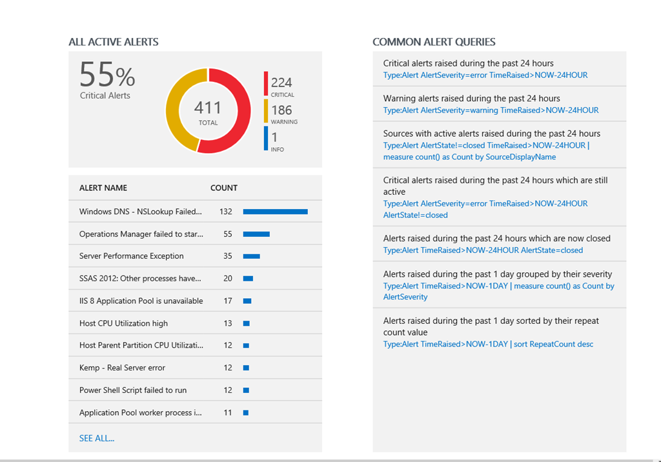This screenshot has height=462, width=661.
Task: Open Host CPU Utilization high alert
Action: pos(123,323)
